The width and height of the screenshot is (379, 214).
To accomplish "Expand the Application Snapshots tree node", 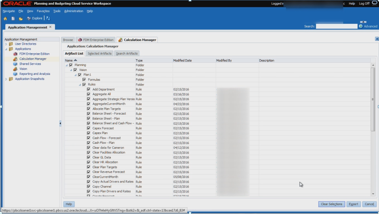I will pos(6,79).
